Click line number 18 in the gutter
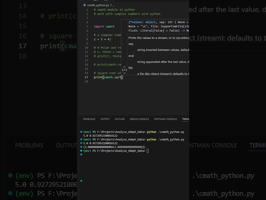The width and height of the screenshot is (266, 200). (x=86, y=82)
